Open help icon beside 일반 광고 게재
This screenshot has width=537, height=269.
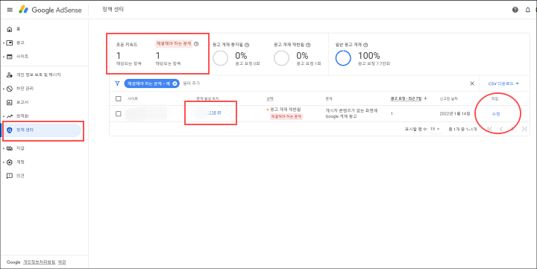[365, 45]
